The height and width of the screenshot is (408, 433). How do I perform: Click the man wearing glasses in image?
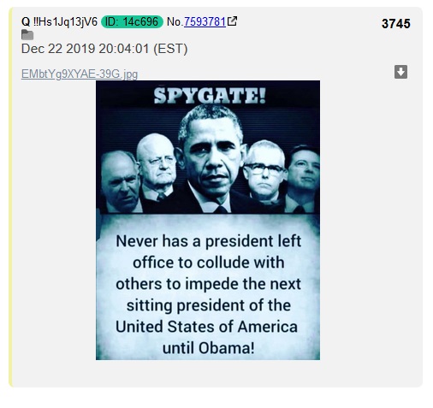pos(265,173)
